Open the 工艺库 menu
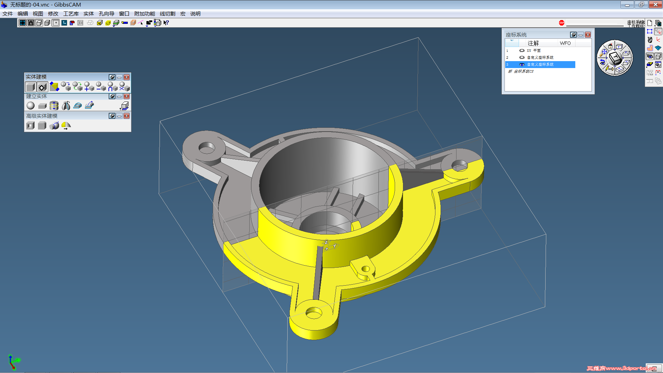 point(71,14)
